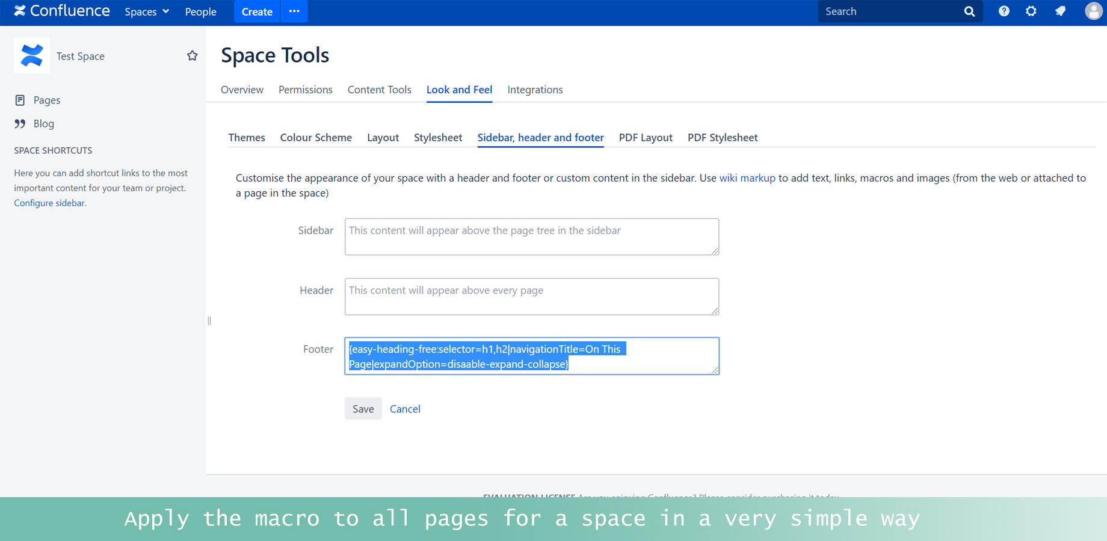Open the notifications icon in header
The image size is (1107, 541).
(1060, 11)
